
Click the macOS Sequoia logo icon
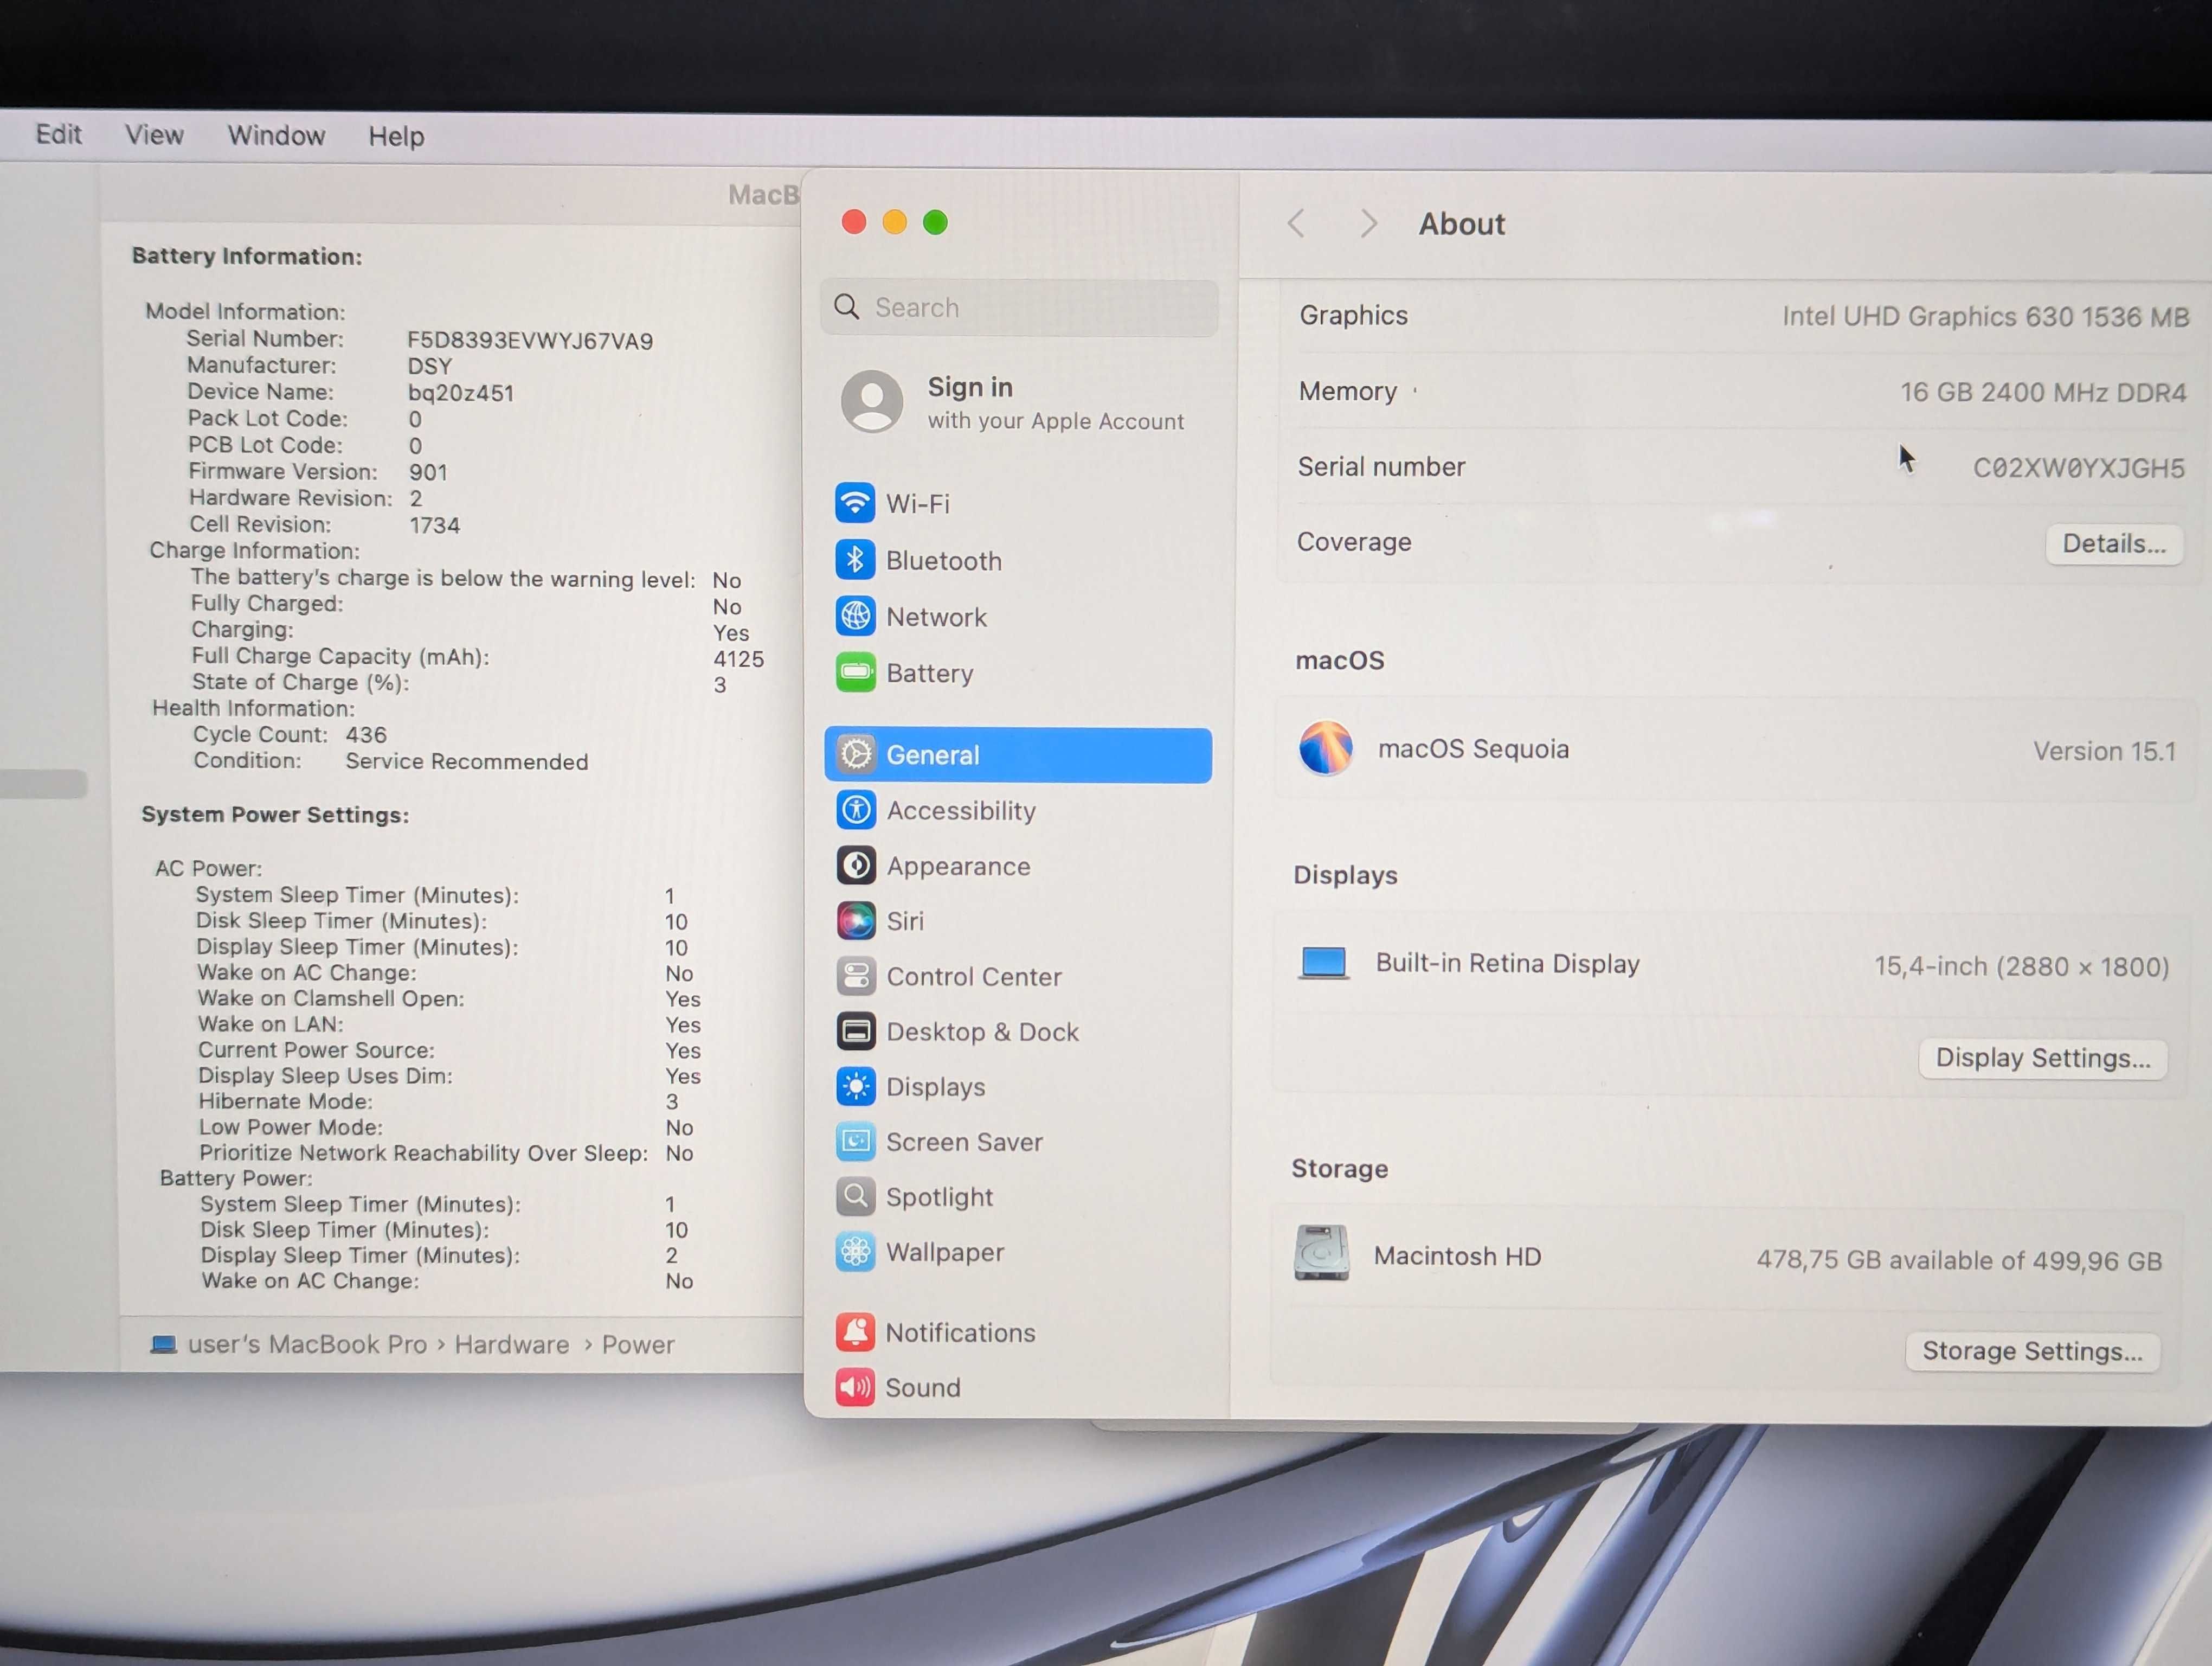click(x=1325, y=748)
